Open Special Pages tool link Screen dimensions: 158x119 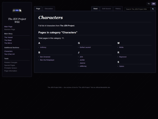[x=10, y=65]
